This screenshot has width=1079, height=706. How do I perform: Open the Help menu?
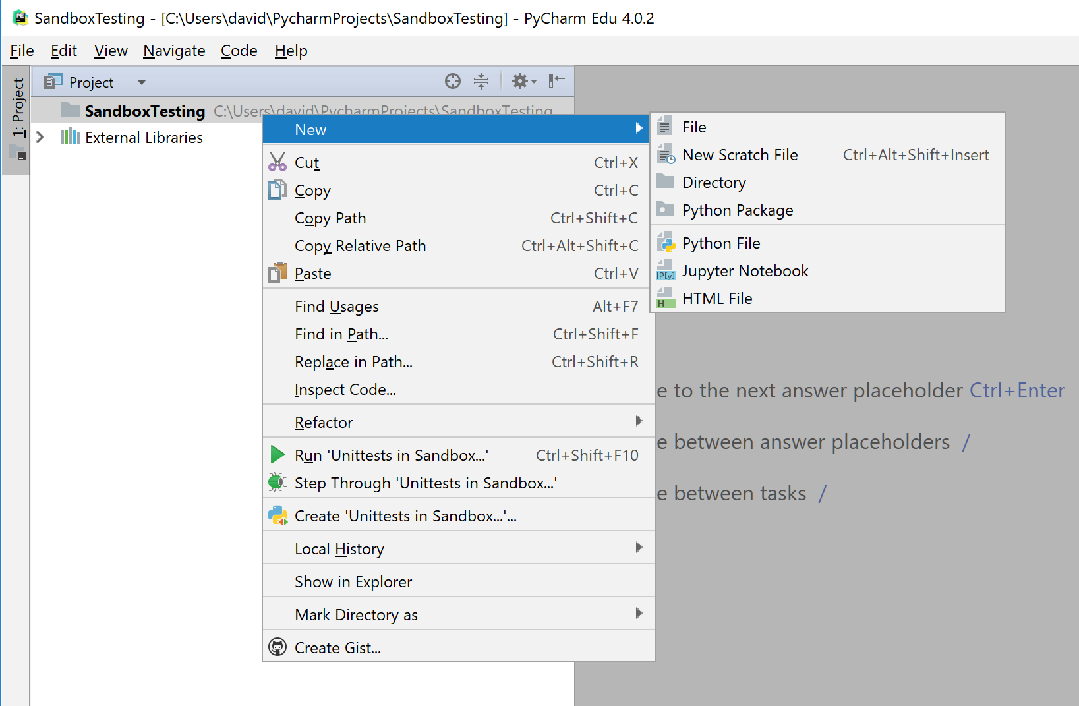pyautogui.click(x=291, y=51)
